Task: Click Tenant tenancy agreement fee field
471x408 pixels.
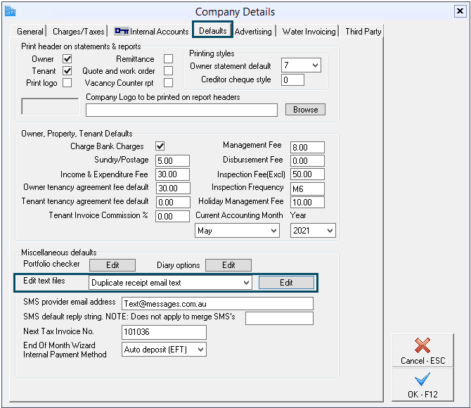Action: (x=173, y=202)
